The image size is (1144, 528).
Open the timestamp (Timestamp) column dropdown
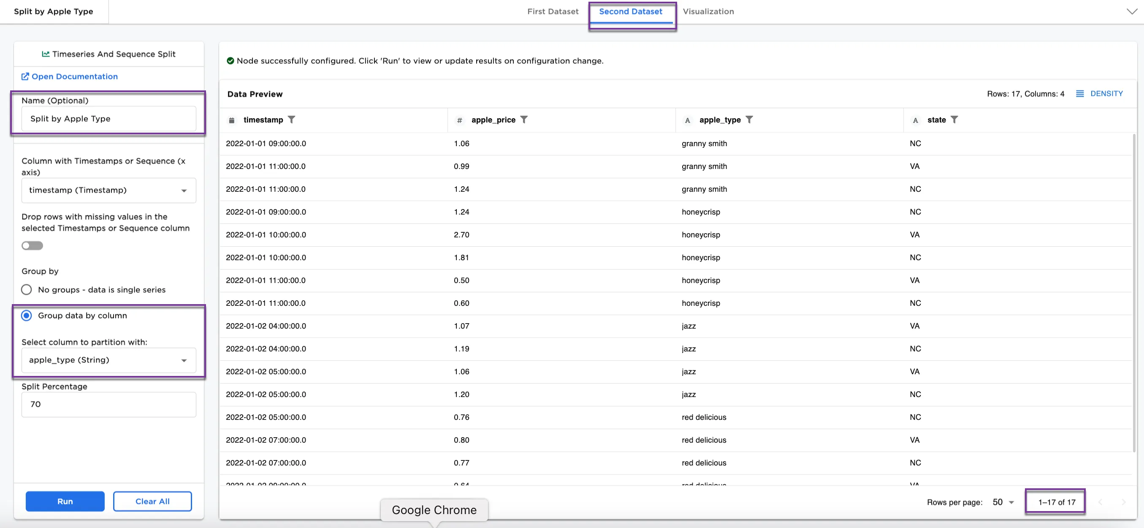click(x=108, y=190)
